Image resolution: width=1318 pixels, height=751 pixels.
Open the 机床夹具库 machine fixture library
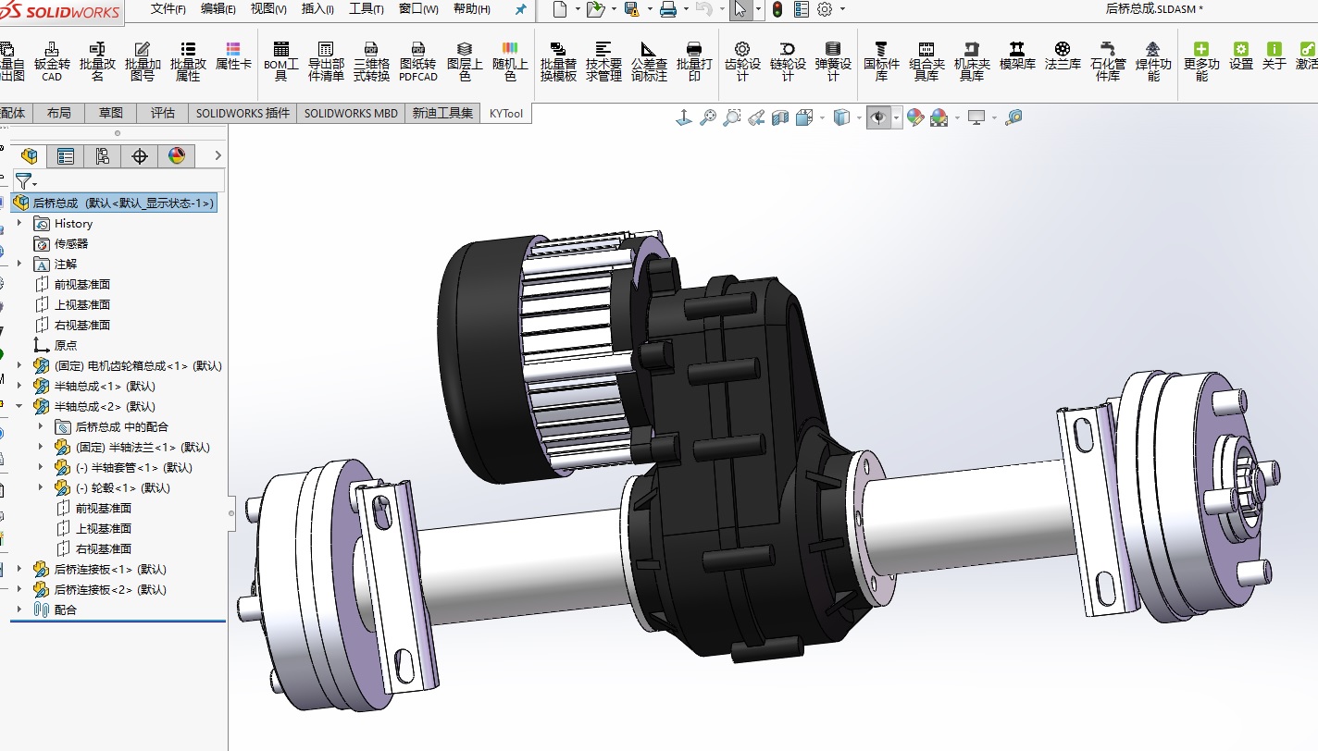click(x=972, y=61)
